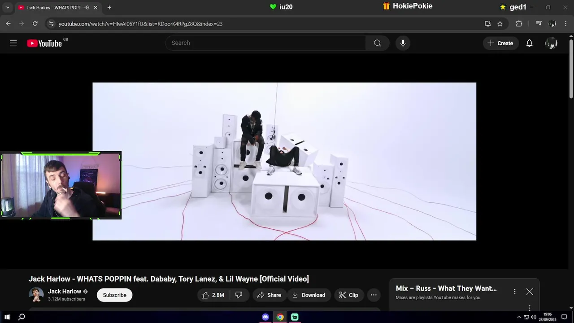The image size is (574, 323).
Task: Close the Mix playlist panel
Action: (x=530, y=292)
